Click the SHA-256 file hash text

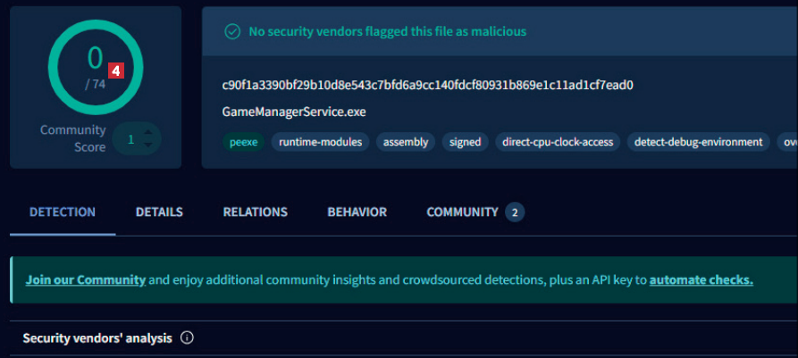coord(427,85)
